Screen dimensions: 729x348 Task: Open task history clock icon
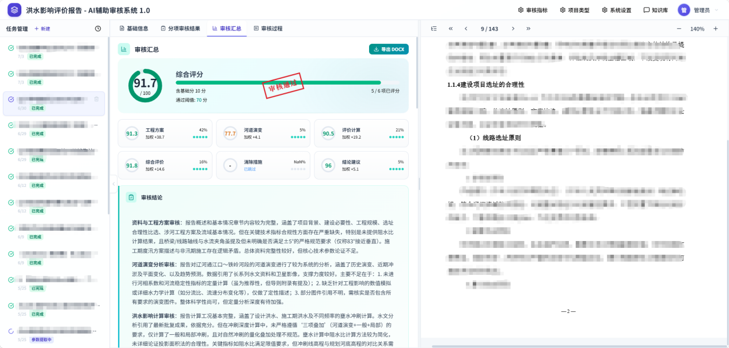(x=98, y=29)
